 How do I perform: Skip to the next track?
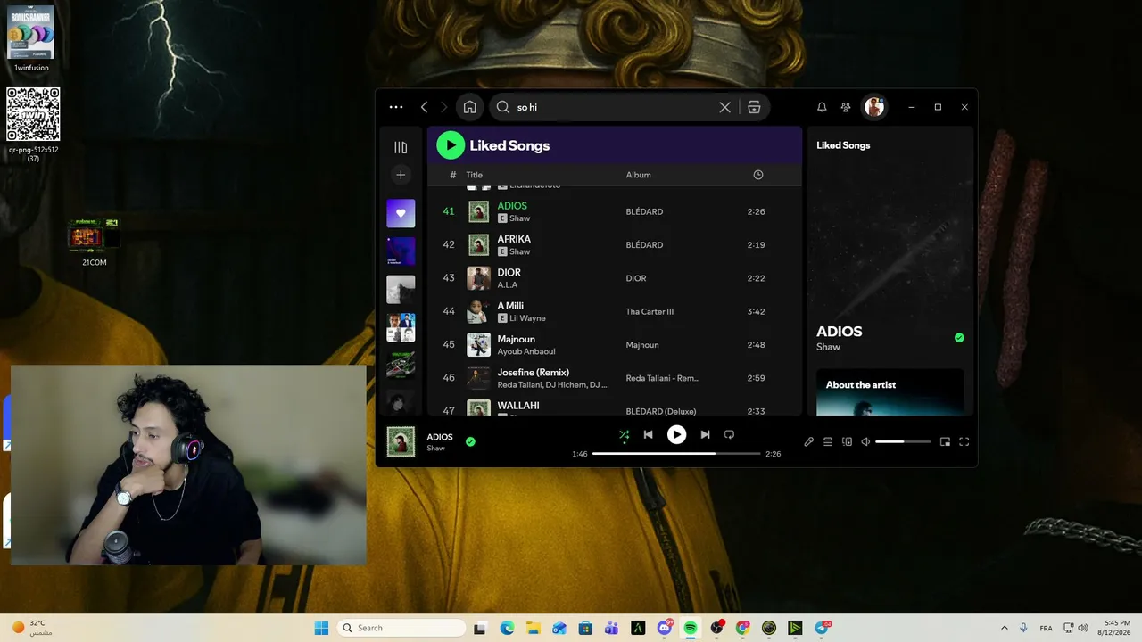pyautogui.click(x=705, y=434)
